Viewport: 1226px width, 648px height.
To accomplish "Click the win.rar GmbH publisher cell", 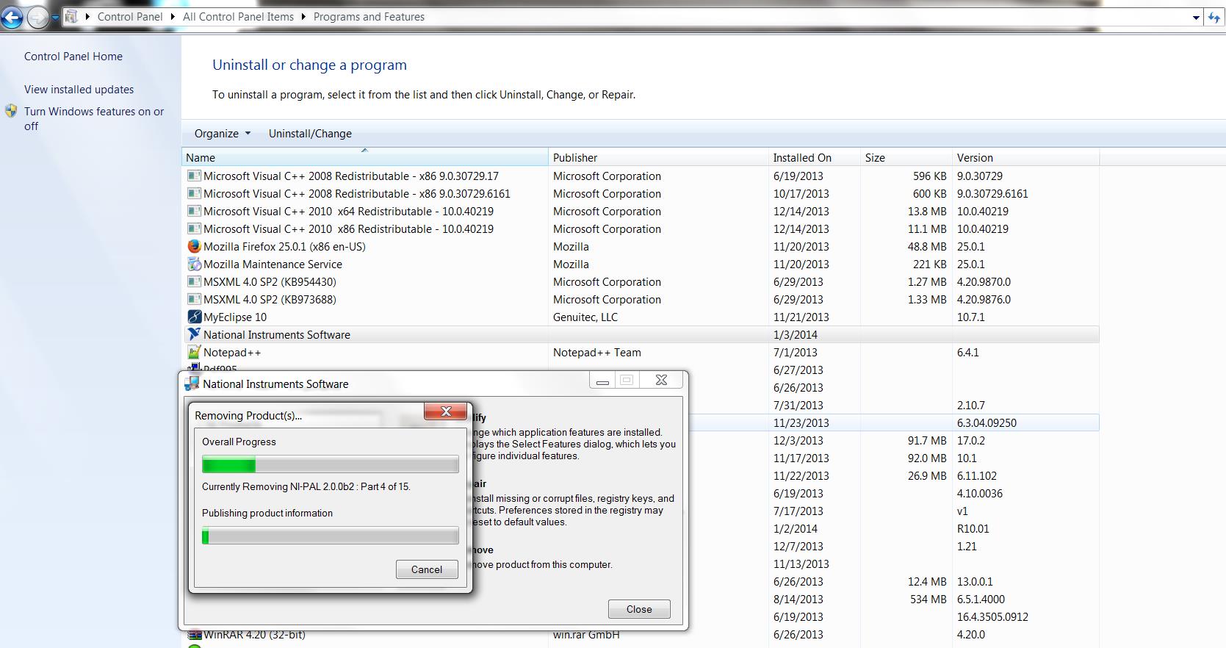I will click(586, 635).
